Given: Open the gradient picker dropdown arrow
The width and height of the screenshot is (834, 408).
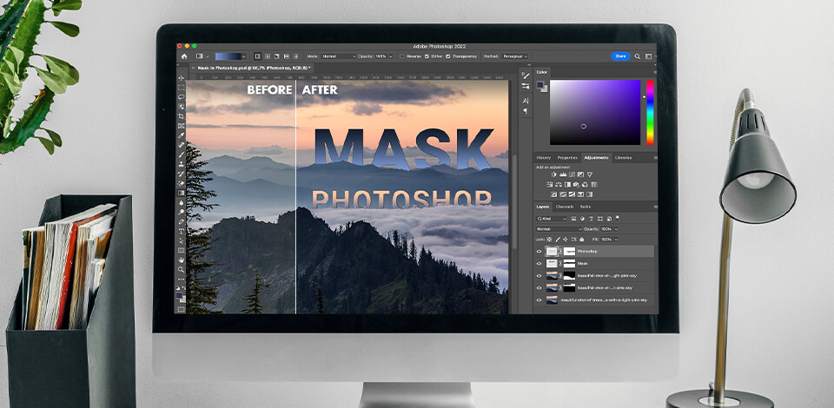Looking at the screenshot, I should coord(243,56).
